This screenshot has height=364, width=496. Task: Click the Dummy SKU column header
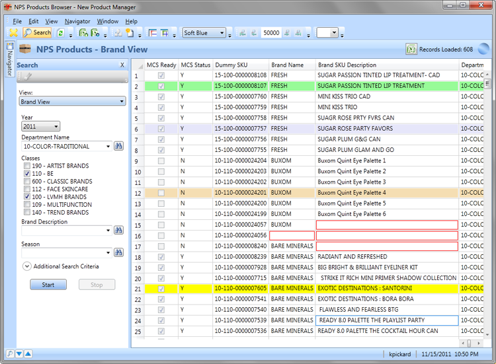pyautogui.click(x=241, y=65)
